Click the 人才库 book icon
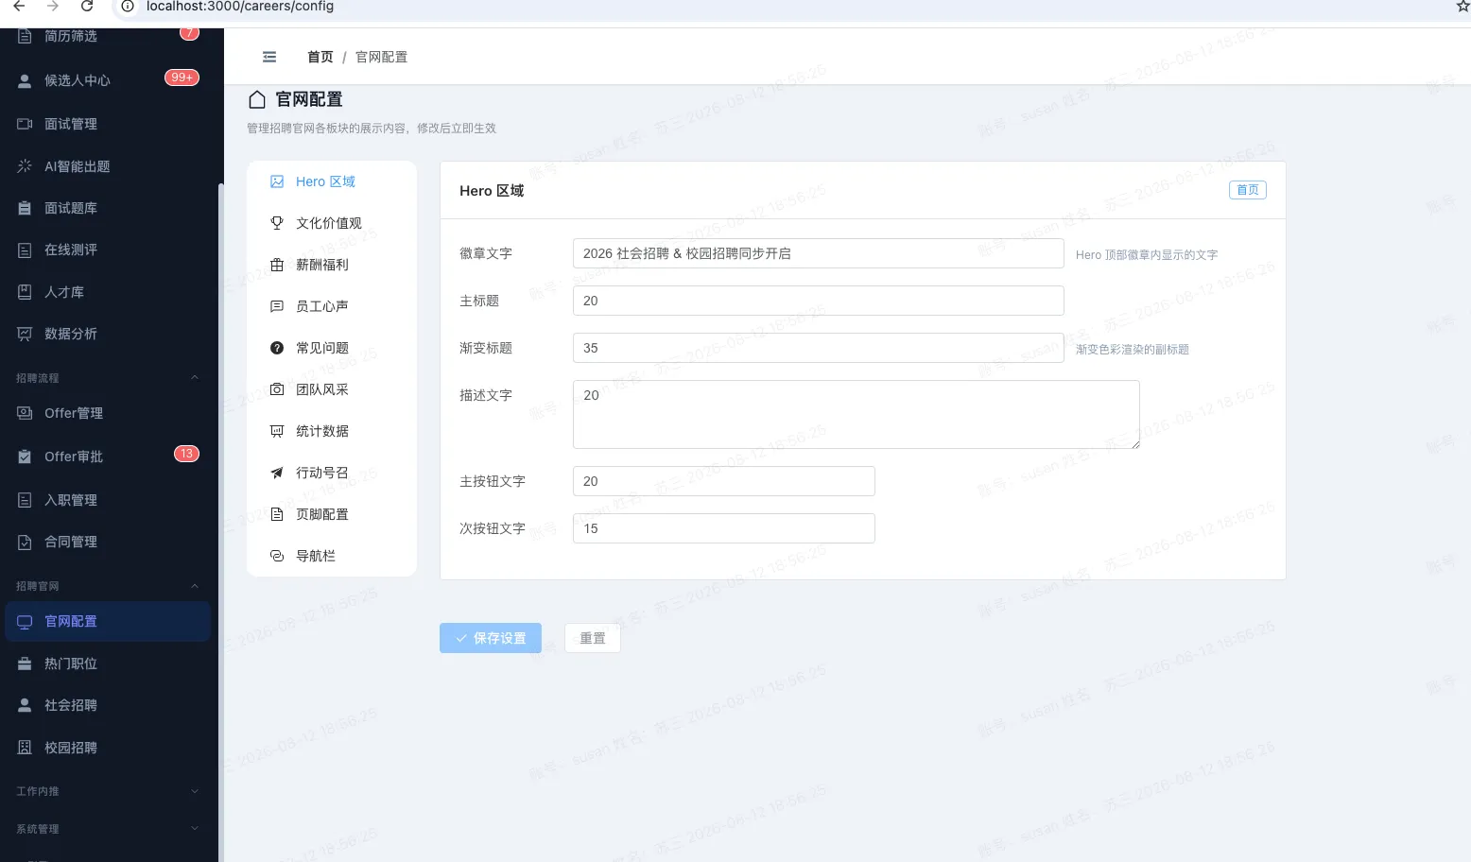The height and width of the screenshot is (862, 1471). click(25, 292)
